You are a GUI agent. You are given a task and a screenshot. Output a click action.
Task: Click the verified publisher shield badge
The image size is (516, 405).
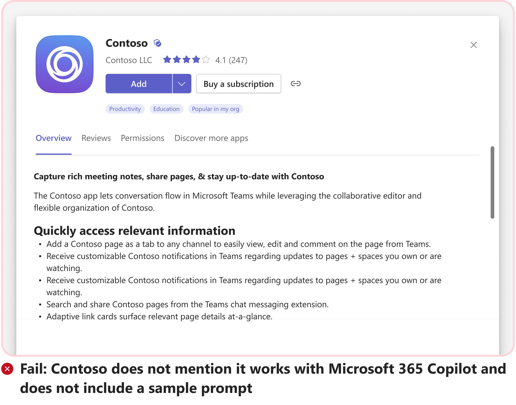158,43
